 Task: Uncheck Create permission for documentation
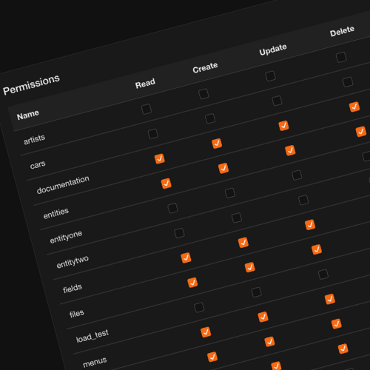point(217,144)
